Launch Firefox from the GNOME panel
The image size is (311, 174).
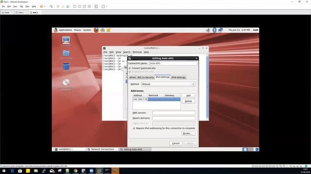coord(96,30)
